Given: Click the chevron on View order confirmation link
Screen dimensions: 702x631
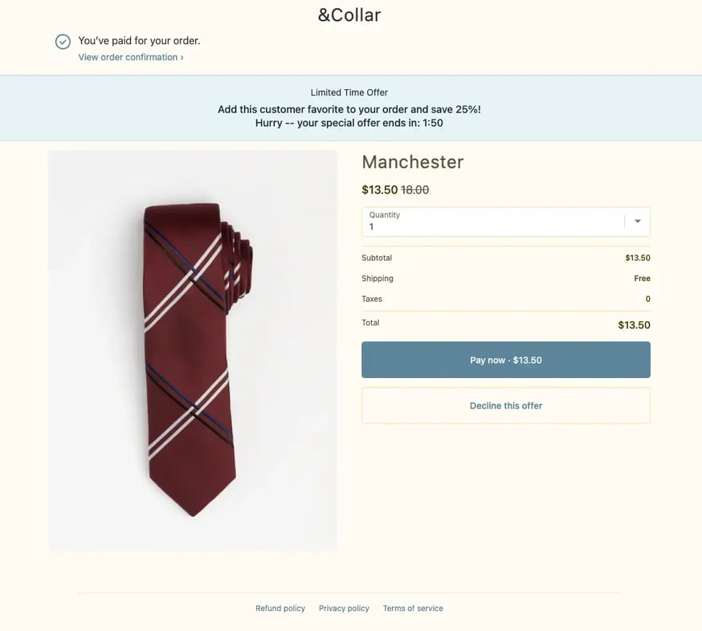Looking at the screenshot, I should point(182,57).
